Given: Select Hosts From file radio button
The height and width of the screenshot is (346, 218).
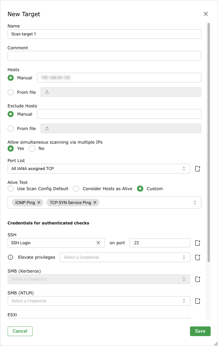Looking at the screenshot, I should 10,92.
